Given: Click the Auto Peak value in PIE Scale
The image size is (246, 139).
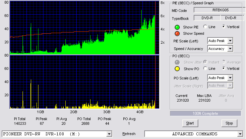Looking at the screenshot, I should [216, 41].
